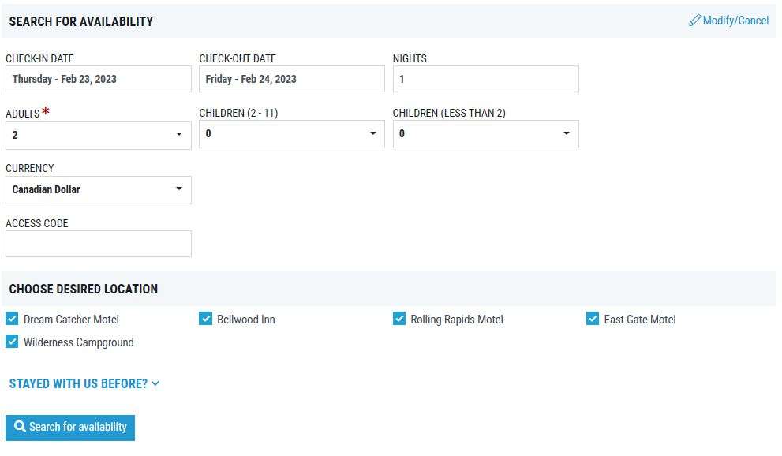Screen dimensions: 782x456
Task: Click the Nights label
Action: [410, 58]
